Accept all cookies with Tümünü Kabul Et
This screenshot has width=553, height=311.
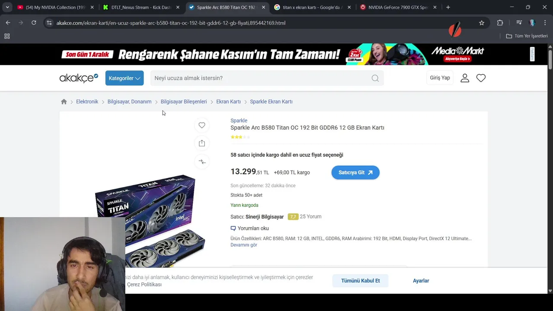point(360,281)
